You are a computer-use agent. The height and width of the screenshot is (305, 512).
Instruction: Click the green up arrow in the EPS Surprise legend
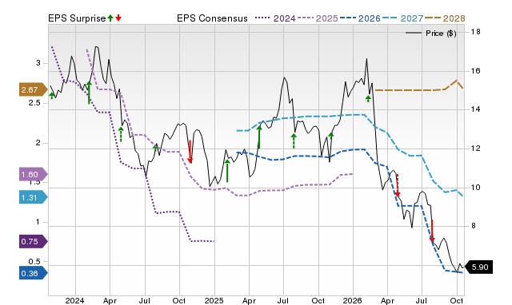[x=110, y=18]
